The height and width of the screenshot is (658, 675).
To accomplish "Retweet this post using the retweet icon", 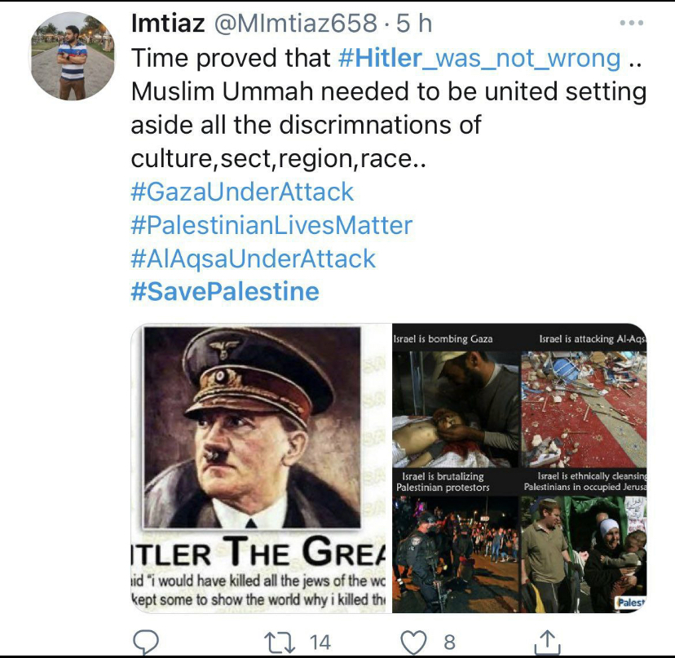I will pos(280,643).
